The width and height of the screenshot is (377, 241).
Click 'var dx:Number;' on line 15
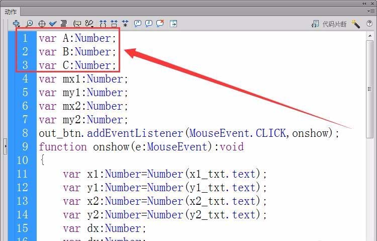tap(105, 228)
